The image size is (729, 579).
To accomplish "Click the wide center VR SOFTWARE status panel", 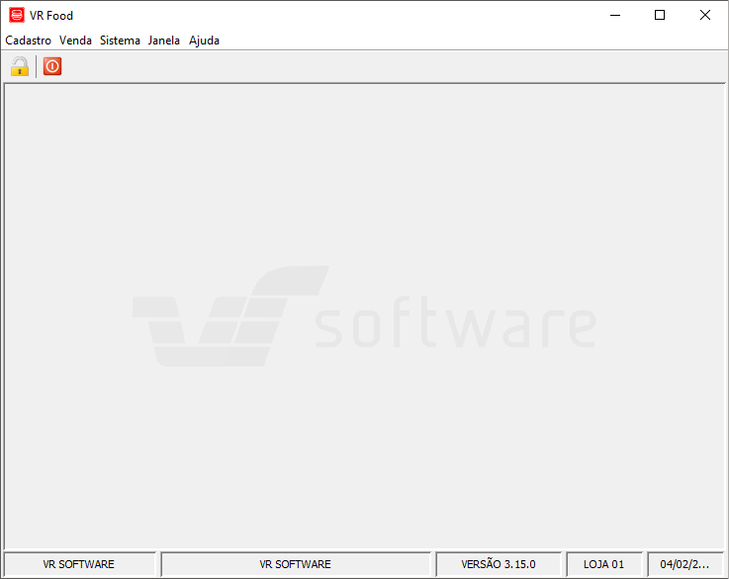I will pos(296,564).
